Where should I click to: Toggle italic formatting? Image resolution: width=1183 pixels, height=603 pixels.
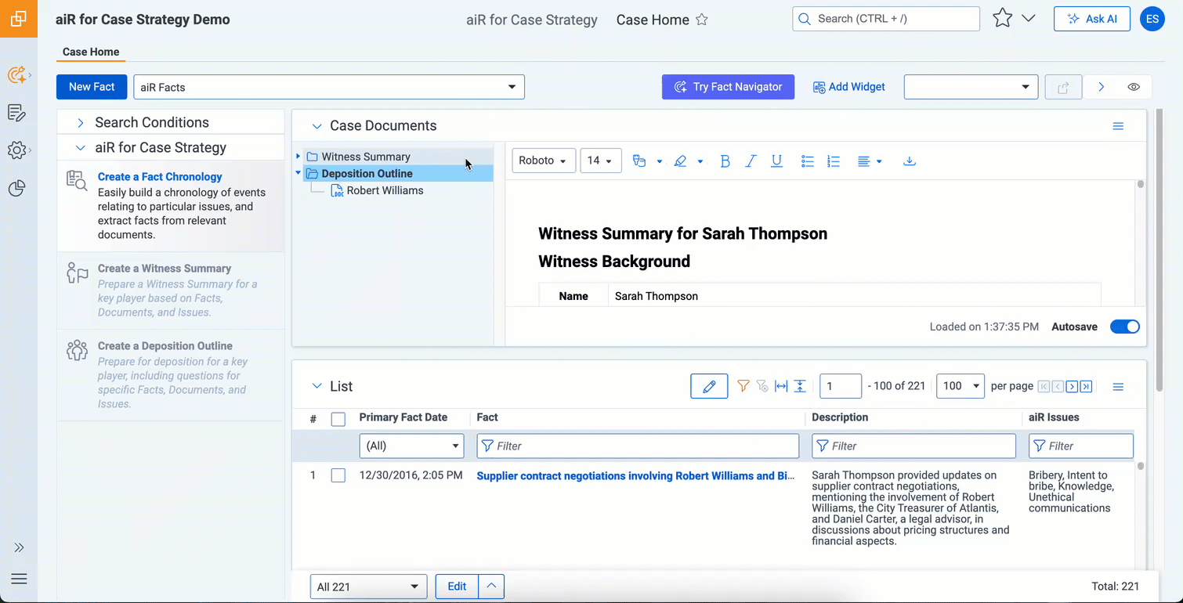click(751, 161)
